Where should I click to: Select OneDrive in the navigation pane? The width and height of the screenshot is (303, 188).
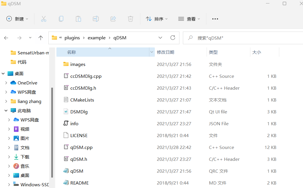click(24, 83)
